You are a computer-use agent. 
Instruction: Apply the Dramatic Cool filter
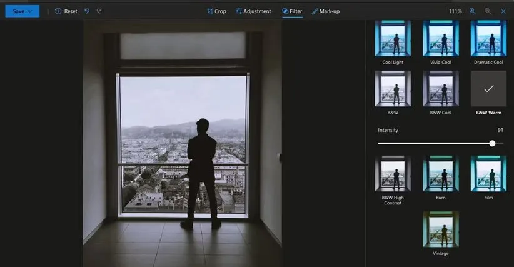click(488, 39)
